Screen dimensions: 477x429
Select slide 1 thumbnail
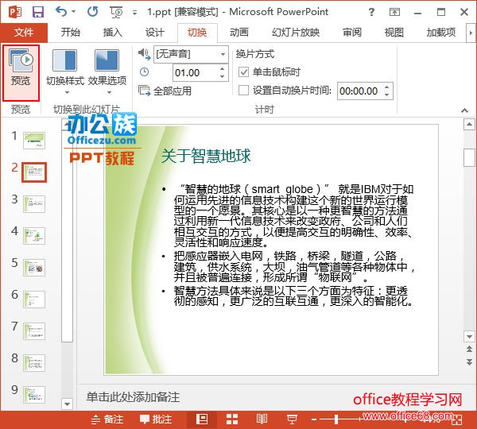pos(34,141)
